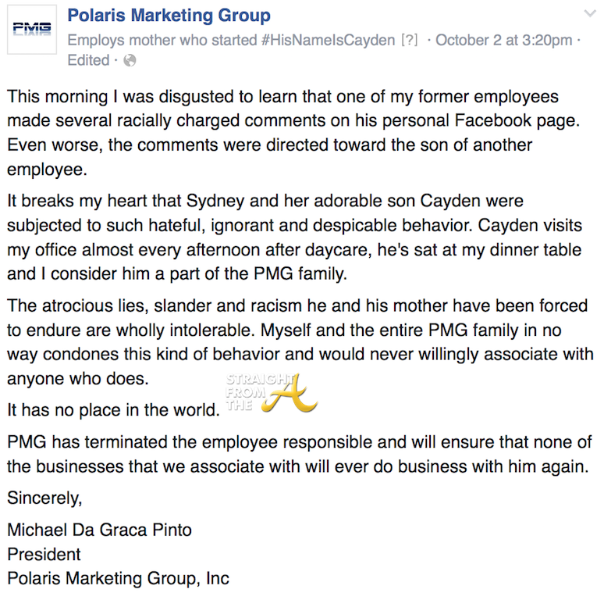The width and height of the screenshot is (604, 600).
Task: Click the PMG logo profile picture
Action: [32, 30]
